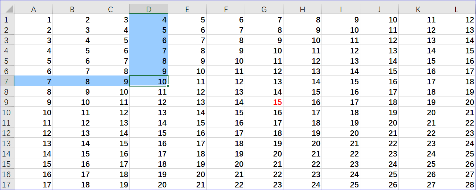The image size is (476, 190).
Task: Select row 11 header
Action: (7, 123)
